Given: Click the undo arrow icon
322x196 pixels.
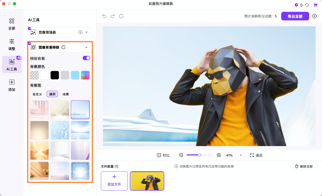Looking at the screenshot, I should pos(104,16).
